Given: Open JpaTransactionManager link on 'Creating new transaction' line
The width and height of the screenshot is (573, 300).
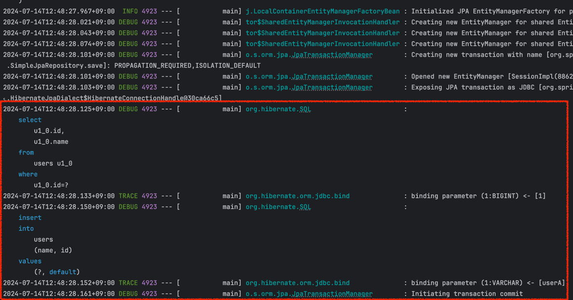Looking at the screenshot, I should pyautogui.click(x=332, y=55).
